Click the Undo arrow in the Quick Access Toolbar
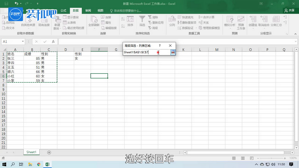Viewport: 299px width, 168px height. [16, 3]
